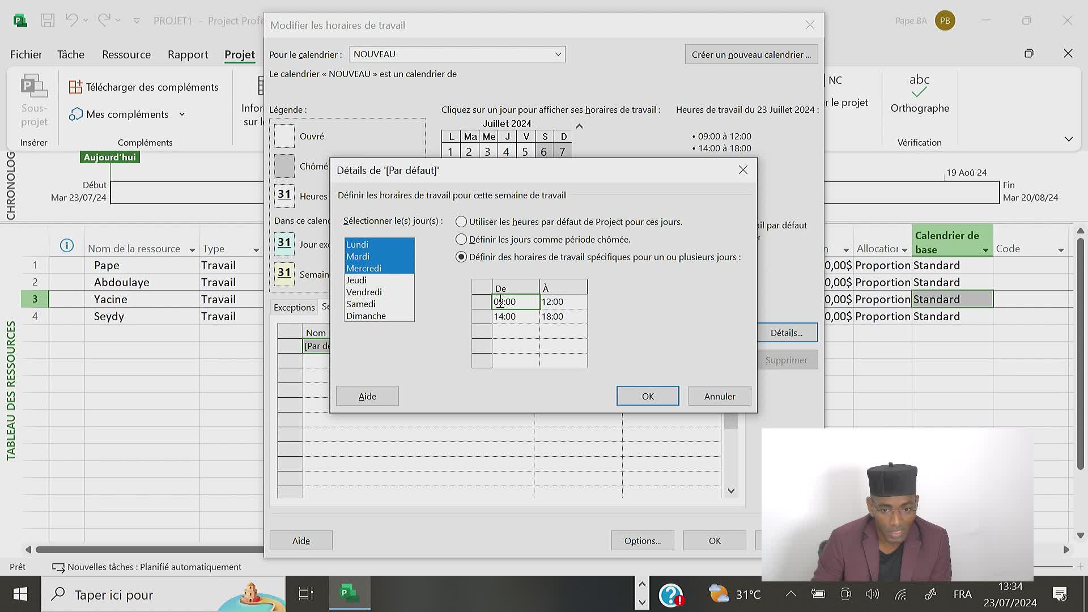Screen dimensions: 1088x612
Task: Switch to the Ressource ribbon tab
Action: [126, 54]
